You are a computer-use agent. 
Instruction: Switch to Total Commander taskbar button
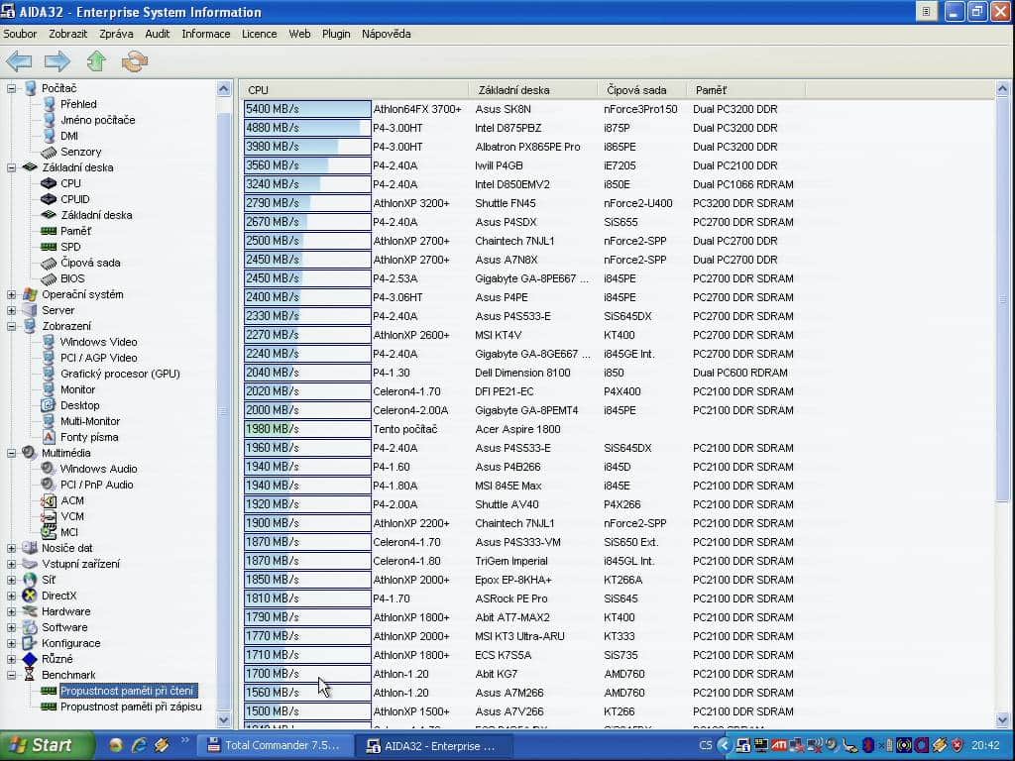tap(274, 745)
